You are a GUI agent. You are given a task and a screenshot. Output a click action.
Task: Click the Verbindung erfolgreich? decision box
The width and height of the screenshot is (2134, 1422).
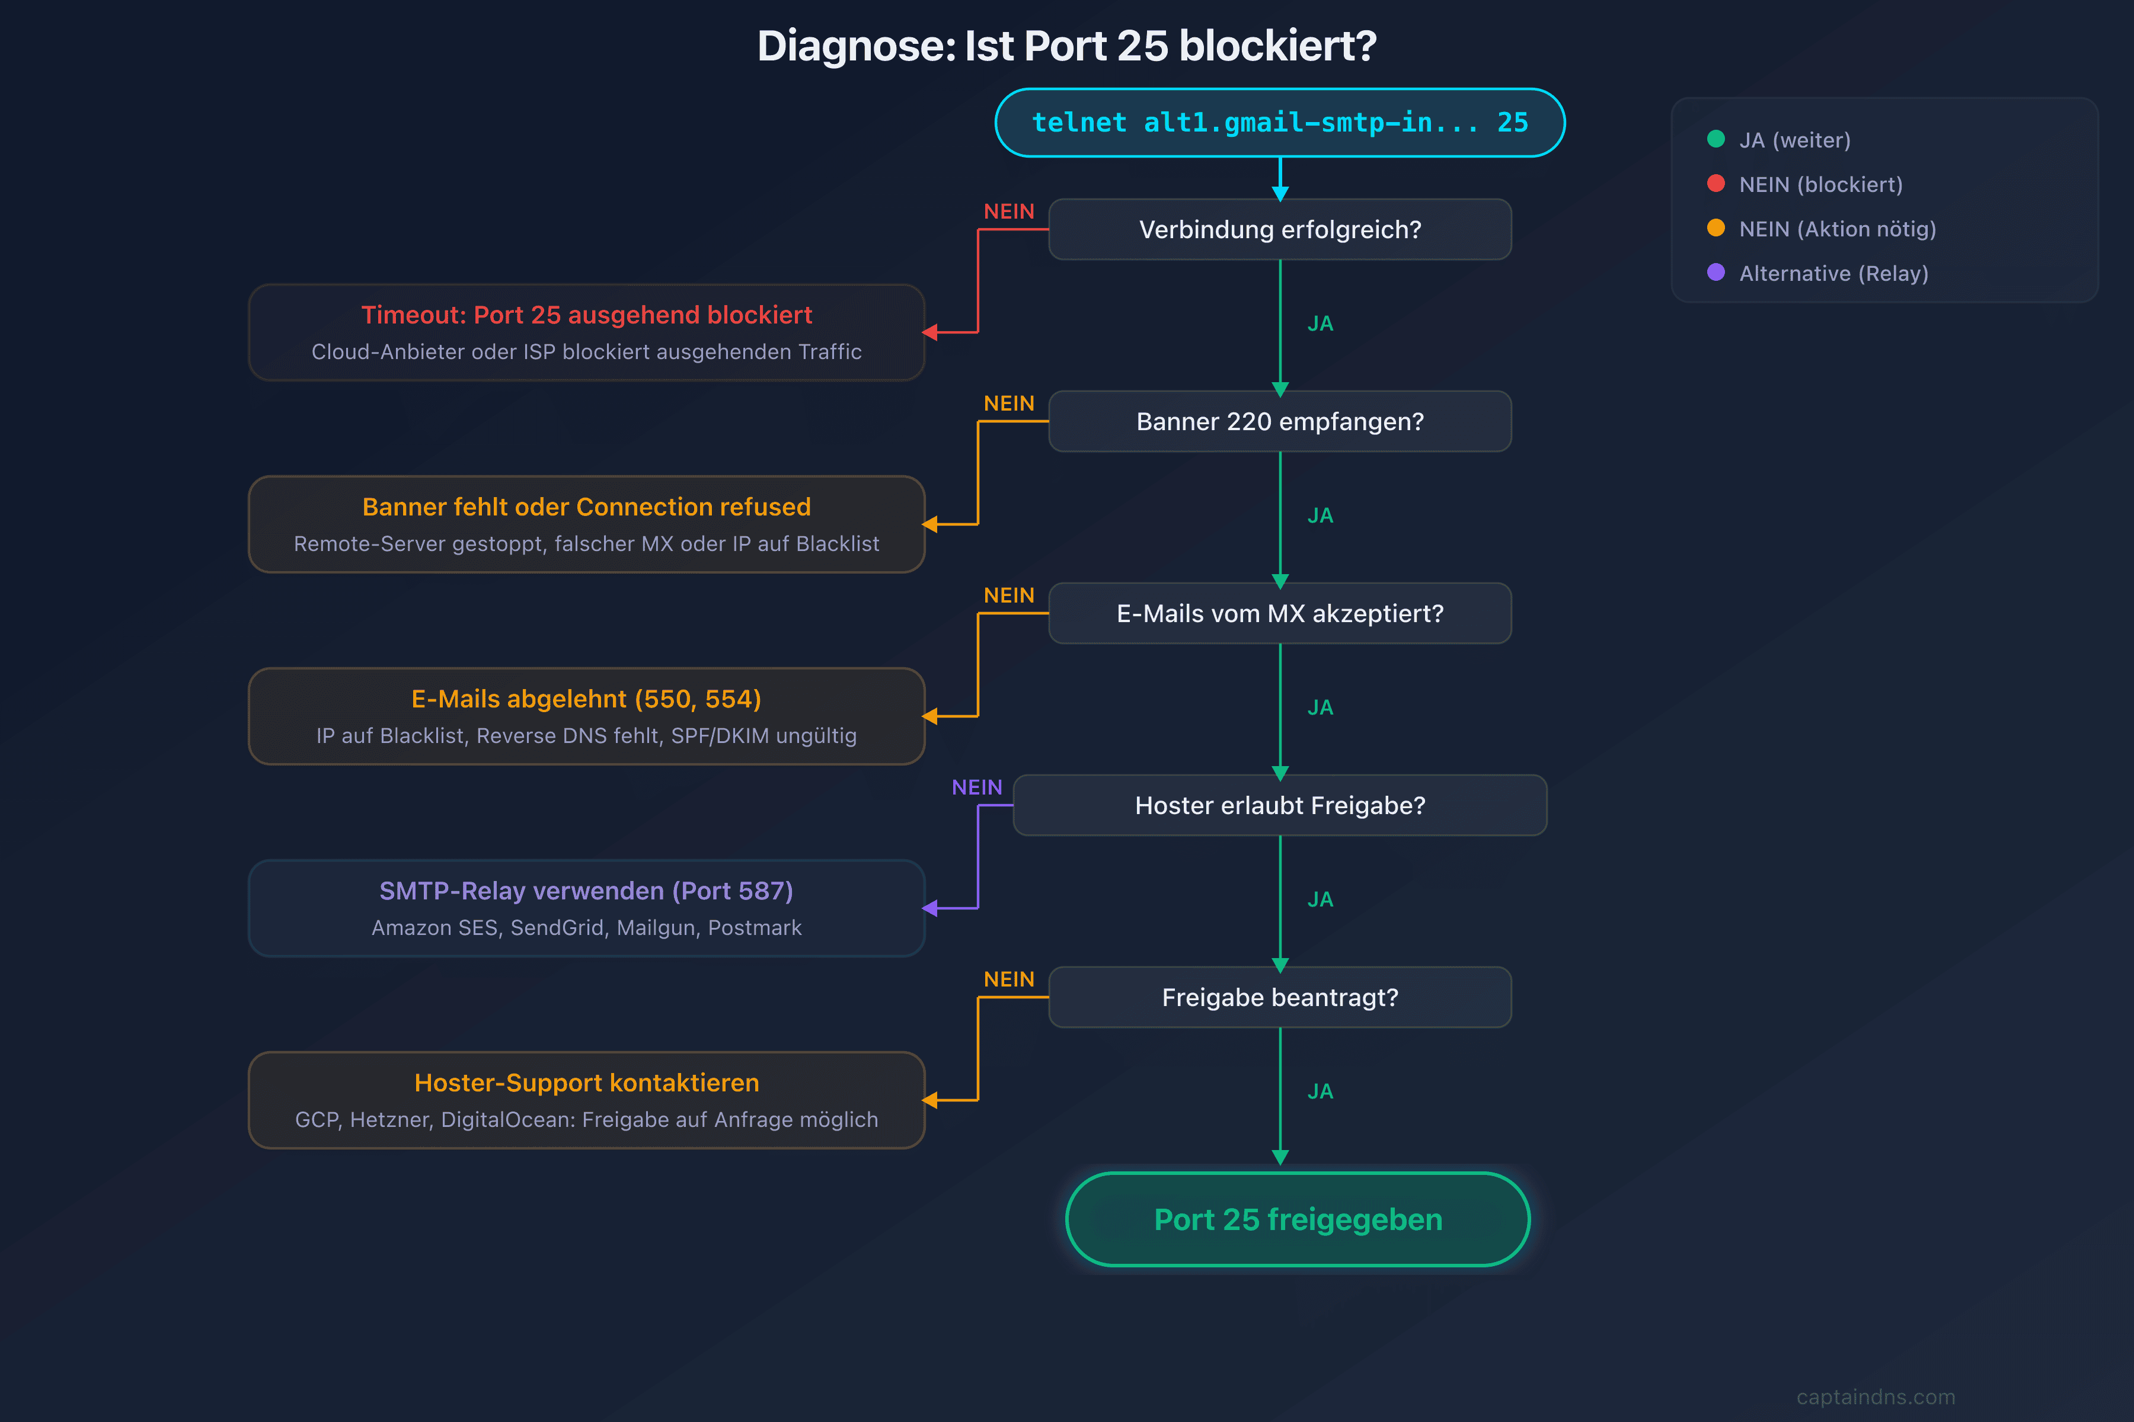1279,229
